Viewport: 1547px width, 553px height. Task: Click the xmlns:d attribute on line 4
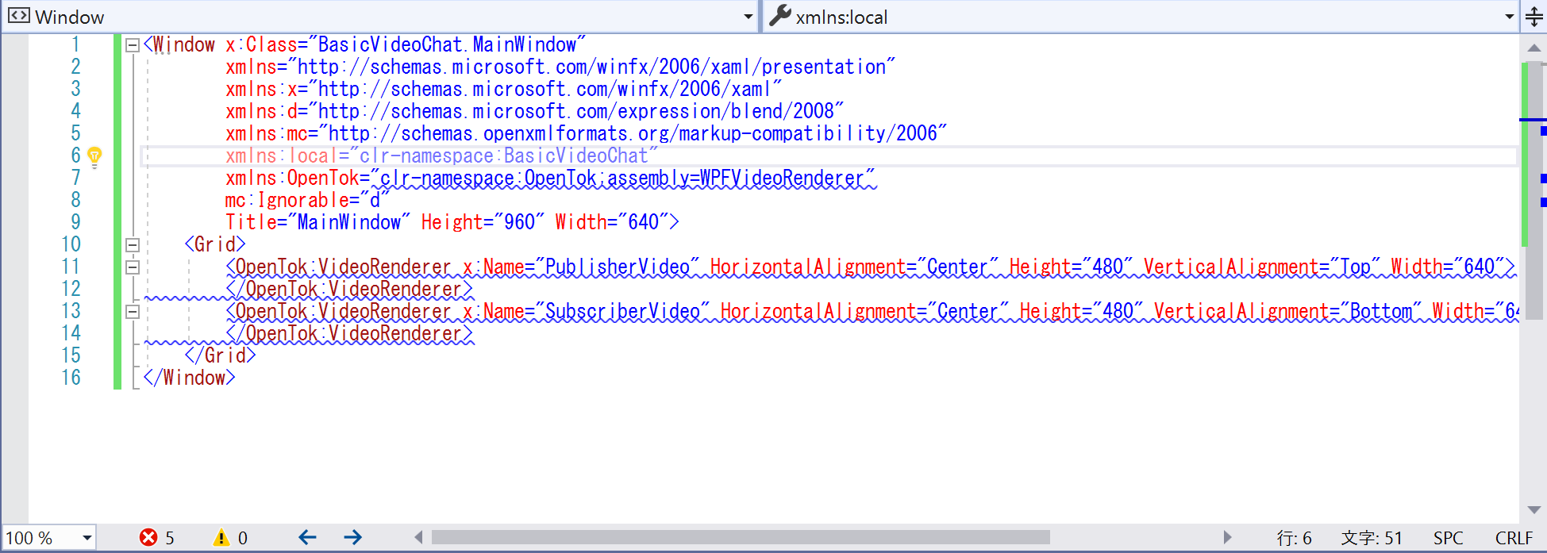tap(534, 112)
